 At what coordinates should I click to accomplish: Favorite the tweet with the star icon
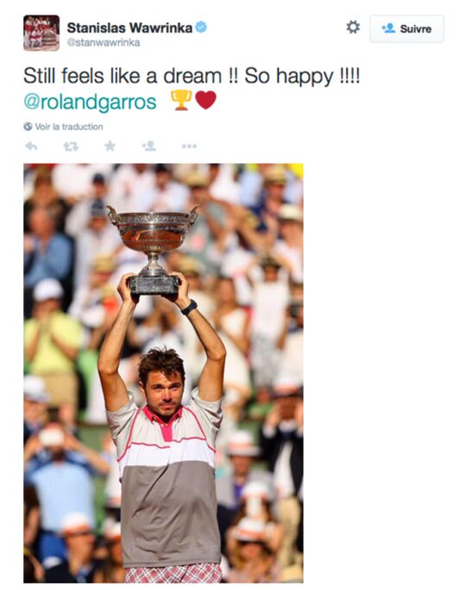110,146
